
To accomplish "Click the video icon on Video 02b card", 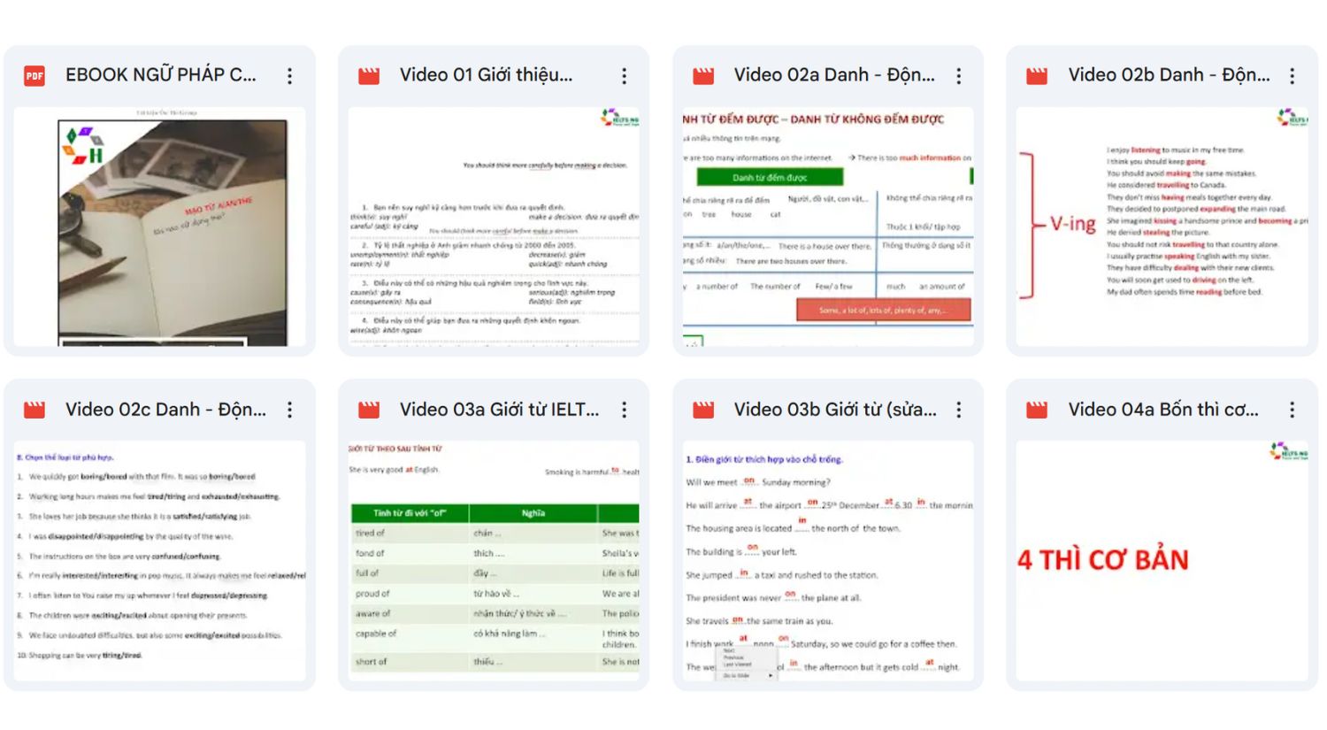I will click(1037, 75).
